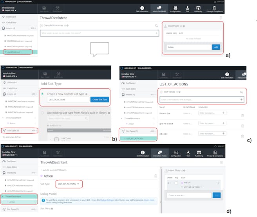Image resolution: width=257 pixels, height=217 pixels.
Task: Click Create Slot Type button in panel b
Action: pos(100,100)
